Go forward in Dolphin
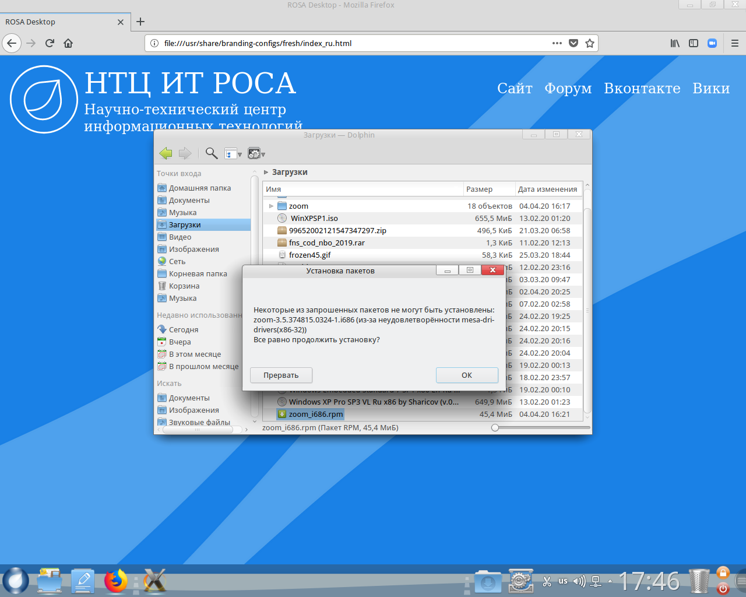The height and width of the screenshot is (597, 746). 185,153
